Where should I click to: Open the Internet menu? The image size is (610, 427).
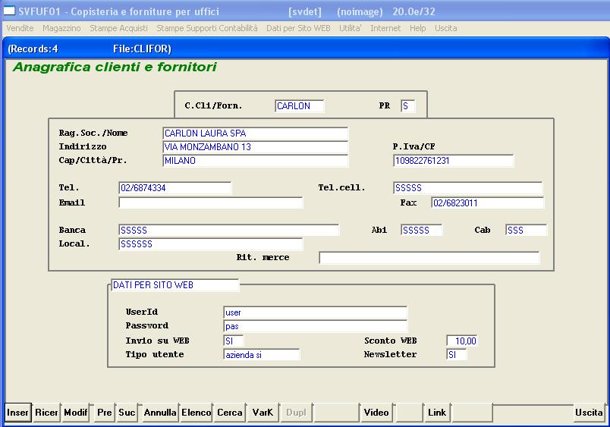[385, 28]
